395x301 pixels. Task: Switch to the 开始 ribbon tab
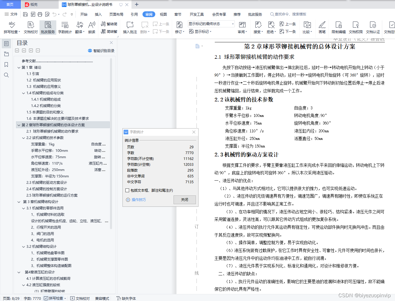tap(84, 14)
